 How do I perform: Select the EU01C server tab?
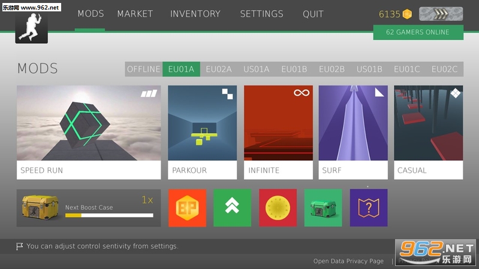click(407, 69)
